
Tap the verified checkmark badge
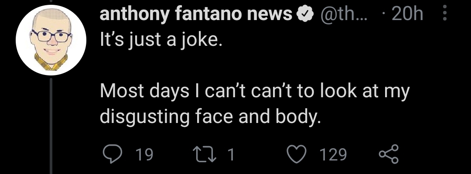(x=305, y=14)
